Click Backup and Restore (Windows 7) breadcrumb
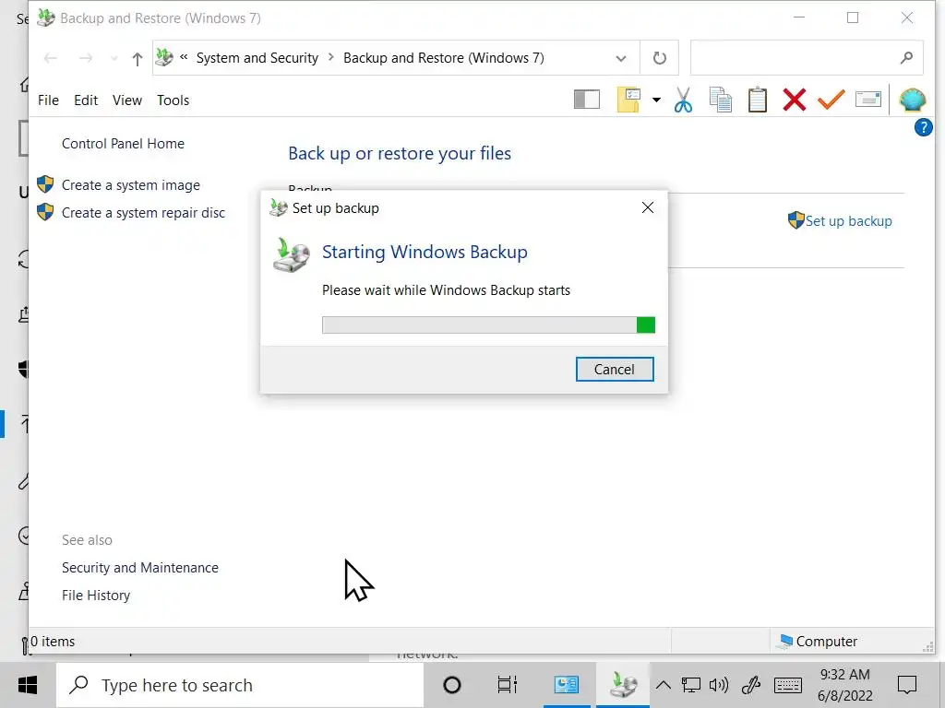Screen dimensions: 945x708 coord(444,58)
